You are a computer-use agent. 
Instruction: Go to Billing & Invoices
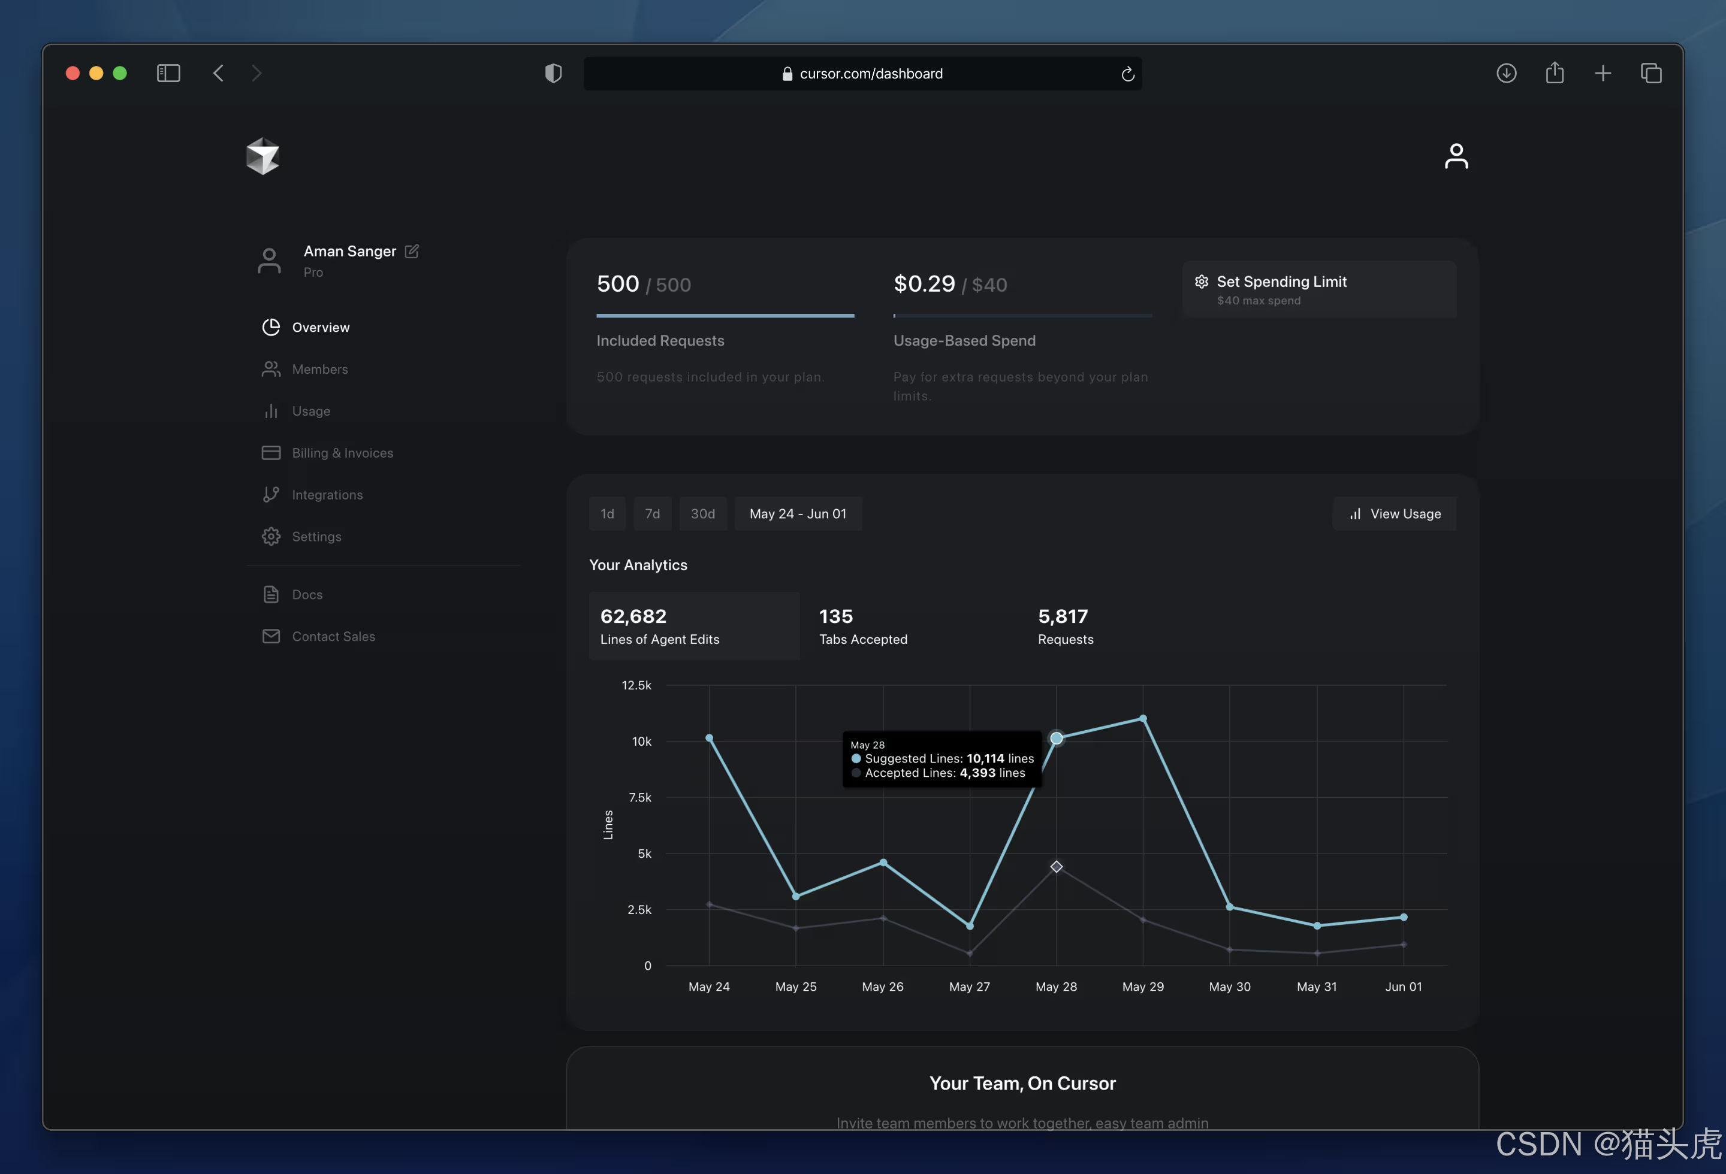pyautogui.click(x=342, y=453)
